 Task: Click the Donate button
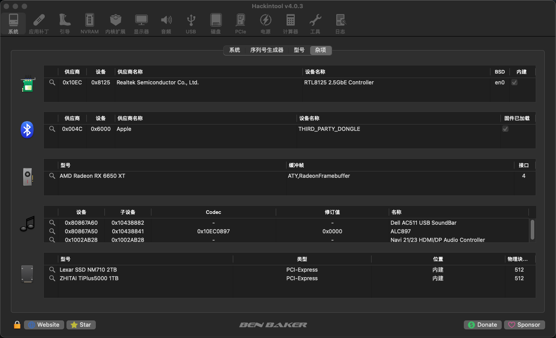(x=483, y=324)
